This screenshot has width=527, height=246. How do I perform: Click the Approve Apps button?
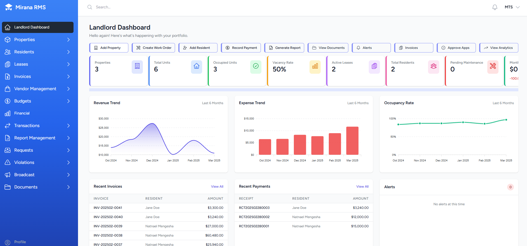tap(456, 48)
